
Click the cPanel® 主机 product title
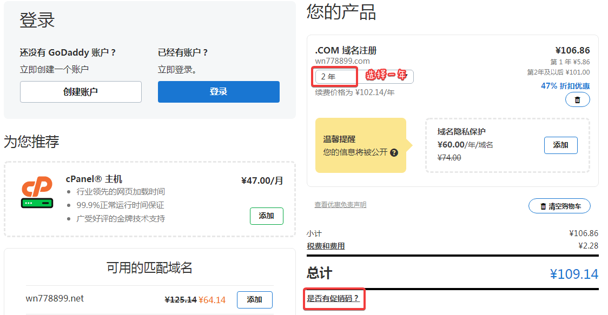(94, 179)
